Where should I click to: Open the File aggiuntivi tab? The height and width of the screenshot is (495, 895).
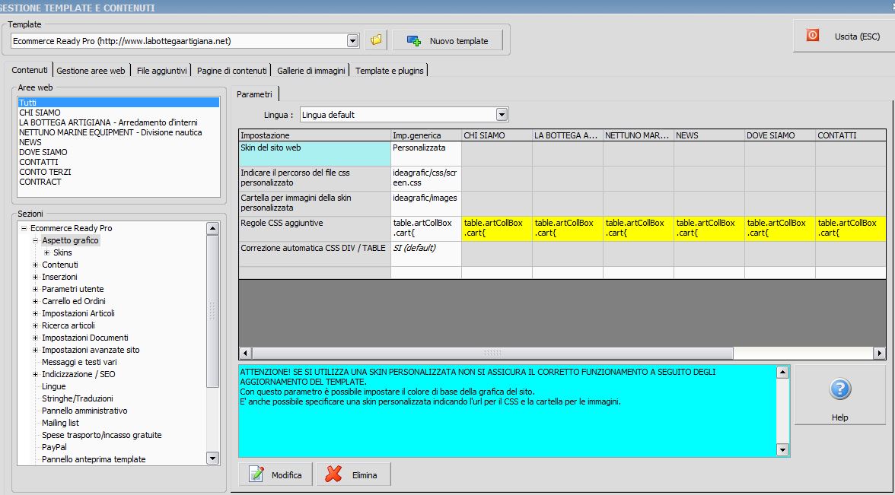click(161, 71)
